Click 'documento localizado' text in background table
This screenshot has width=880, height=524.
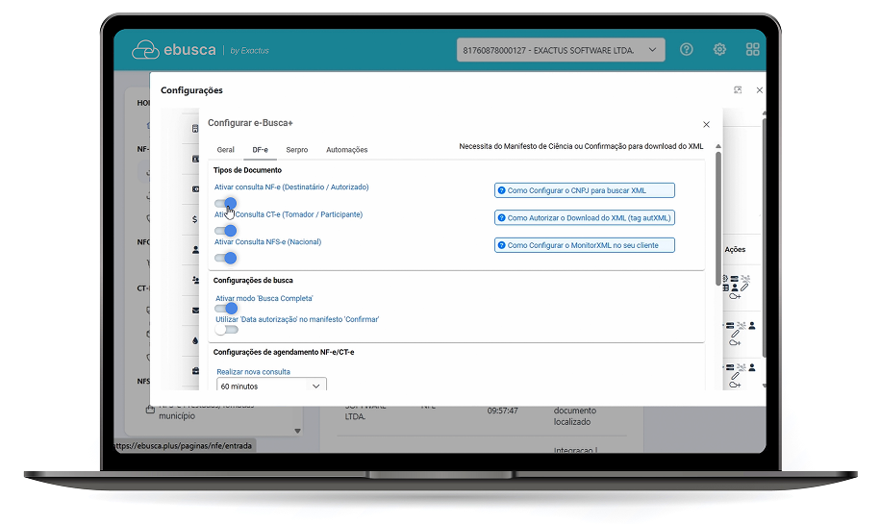[x=575, y=416]
